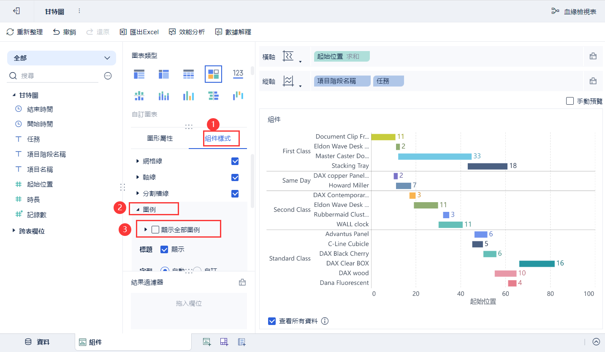Click the add component icon in bottom bar

[x=206, y=342]
